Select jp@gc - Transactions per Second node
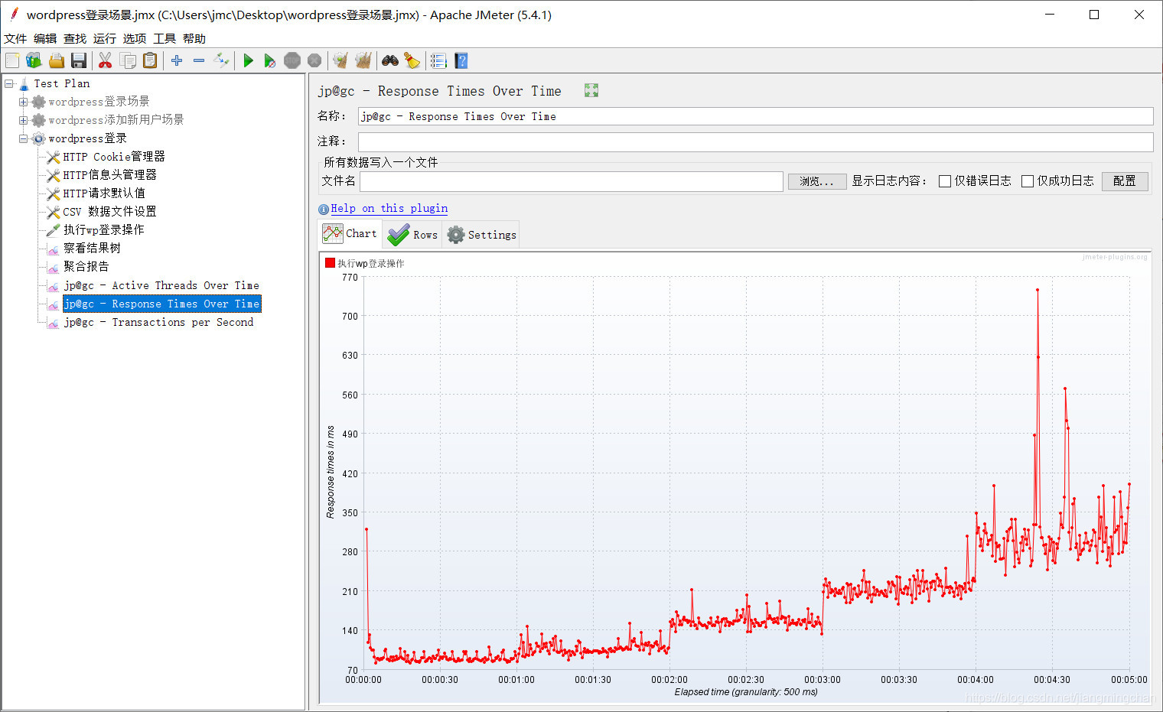The height and width of the screenshot is (712, 1163). coord(158,322)
